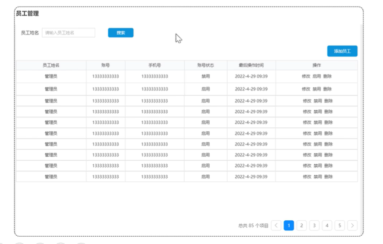Click the previous page arrow in pagination
This screenshot has height=244, width=383.
[x=276, y=226]
